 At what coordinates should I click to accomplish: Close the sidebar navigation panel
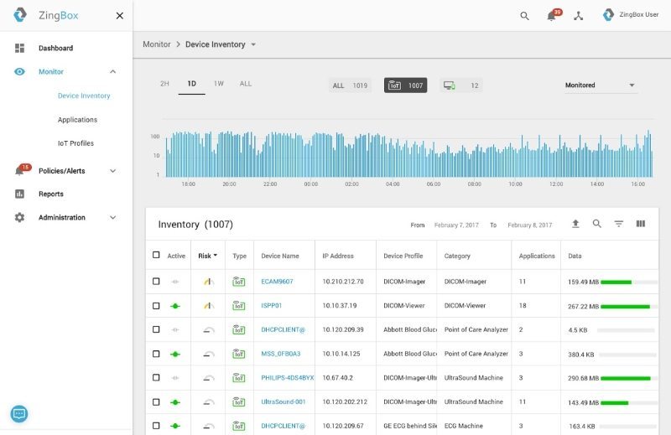120,16
